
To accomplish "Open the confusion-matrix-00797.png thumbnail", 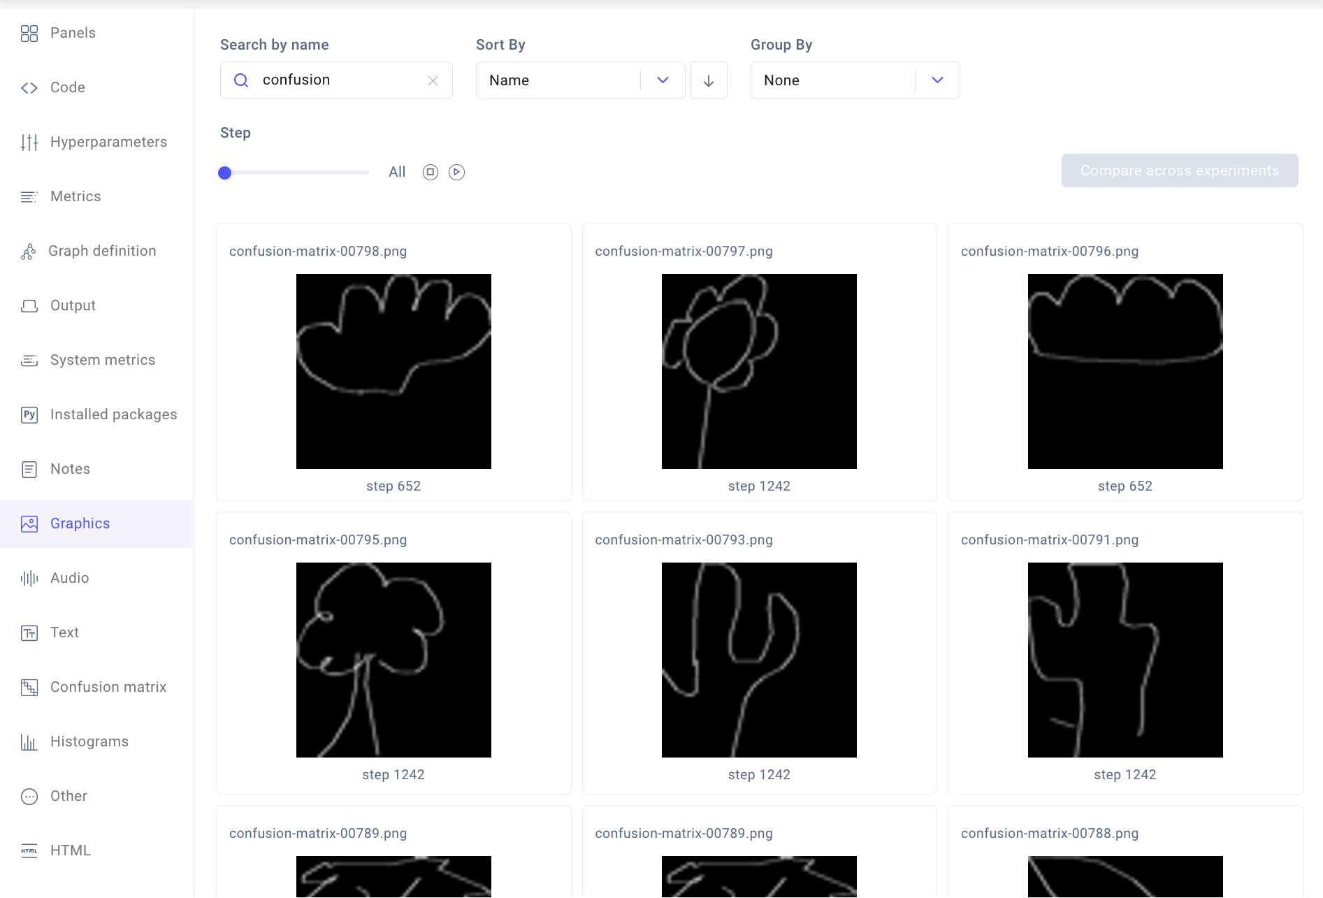I will pos(758,371).
